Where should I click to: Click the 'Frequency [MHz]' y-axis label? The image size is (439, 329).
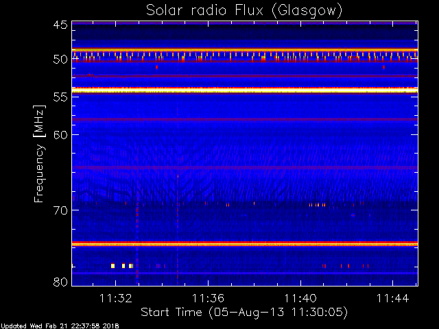point(39,154)
